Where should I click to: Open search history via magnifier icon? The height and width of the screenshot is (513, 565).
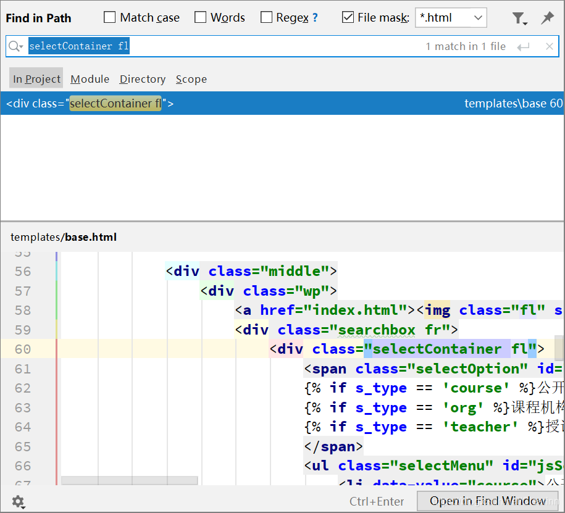pyautogui.click(x=15, y=46)
